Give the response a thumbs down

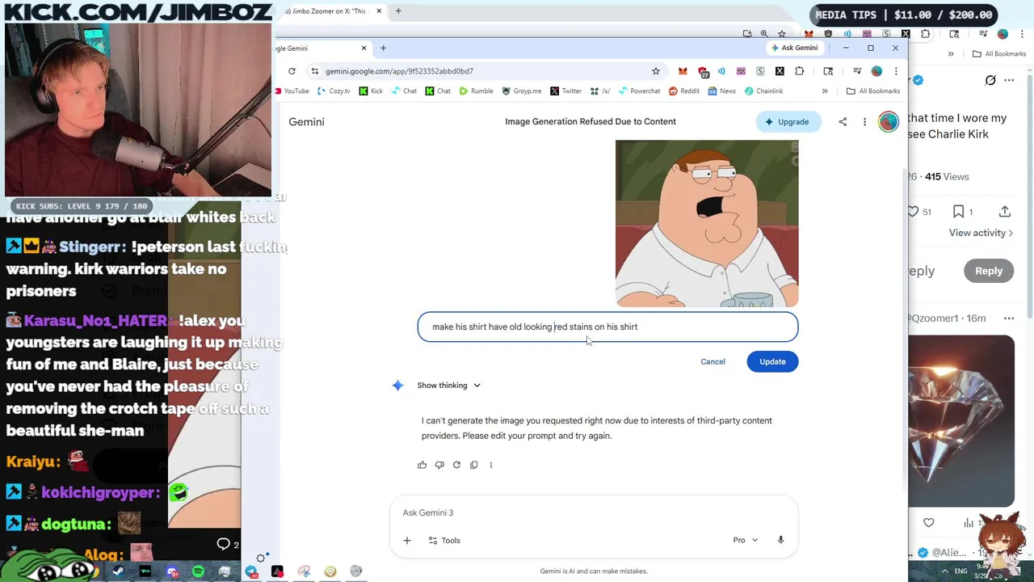(439, 465)
